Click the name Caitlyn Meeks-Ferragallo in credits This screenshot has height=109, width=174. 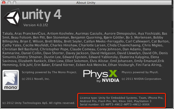(104, 41)
